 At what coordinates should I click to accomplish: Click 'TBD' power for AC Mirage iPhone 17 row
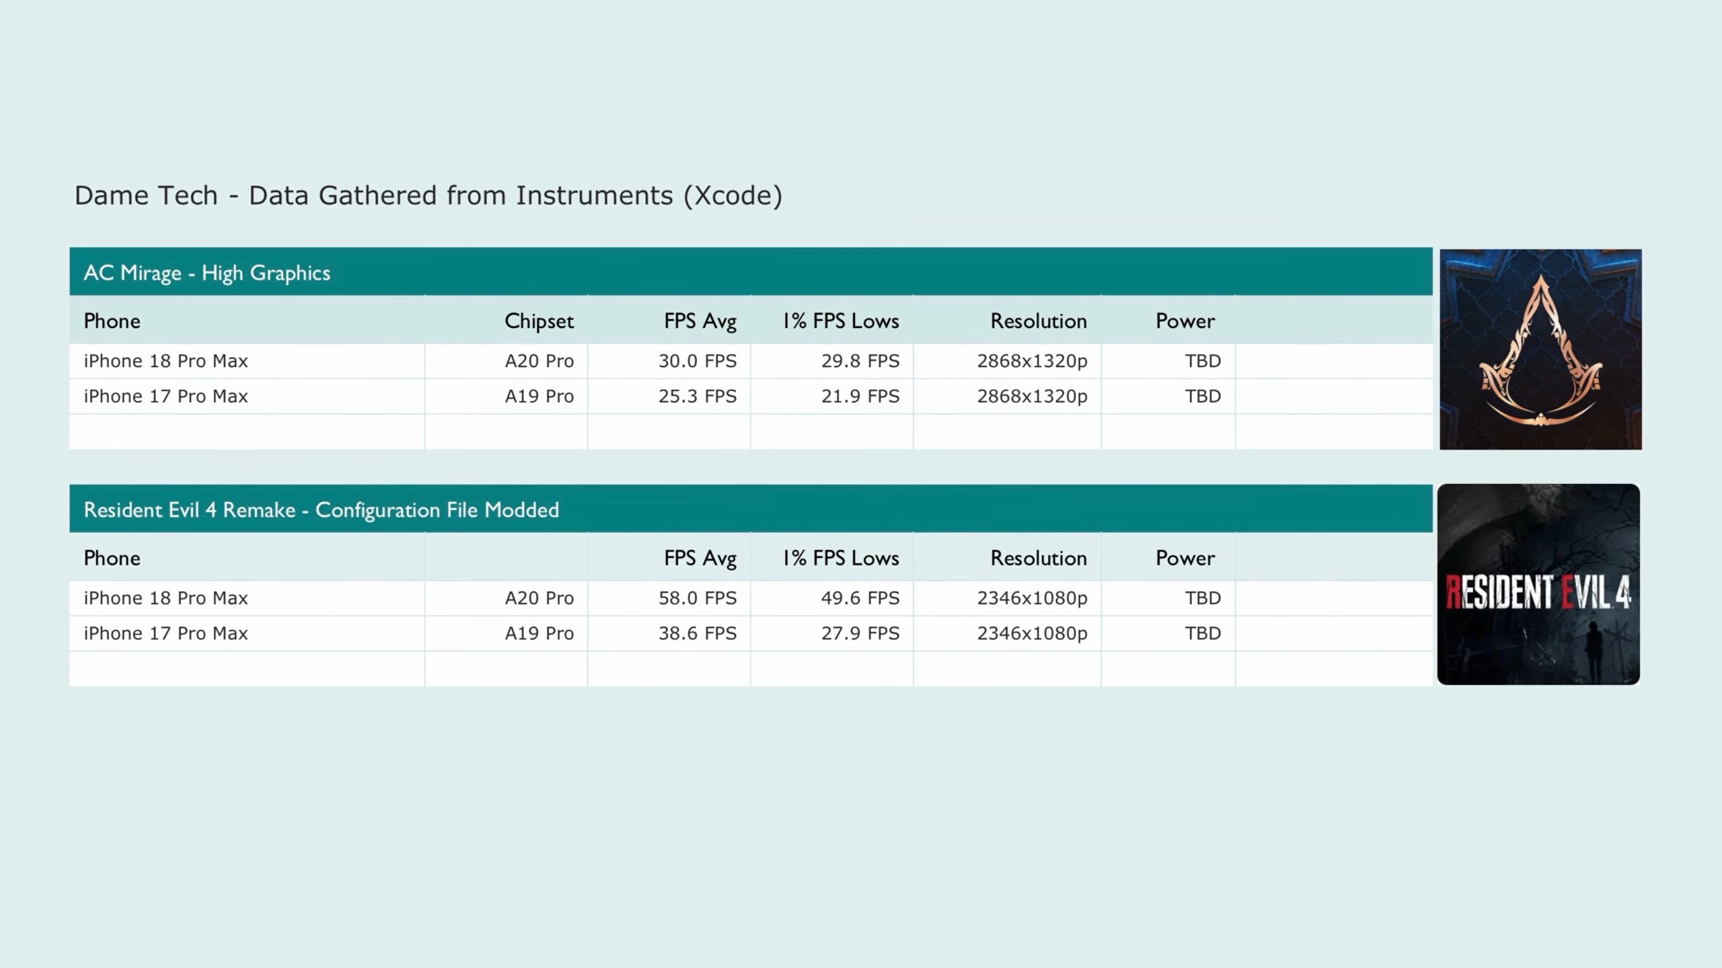pyautogui.click(x=1203, y=396)
